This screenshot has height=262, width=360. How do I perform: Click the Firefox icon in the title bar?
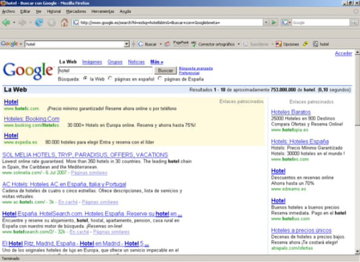3,3
